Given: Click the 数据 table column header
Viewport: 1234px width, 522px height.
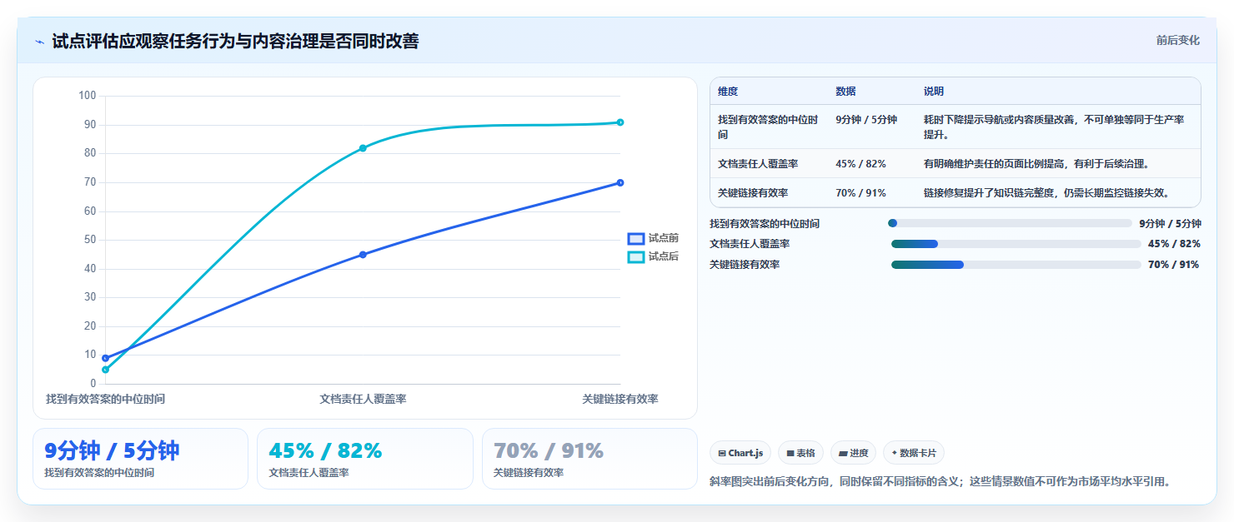Looking at the screenshot, I should (845, 92).
